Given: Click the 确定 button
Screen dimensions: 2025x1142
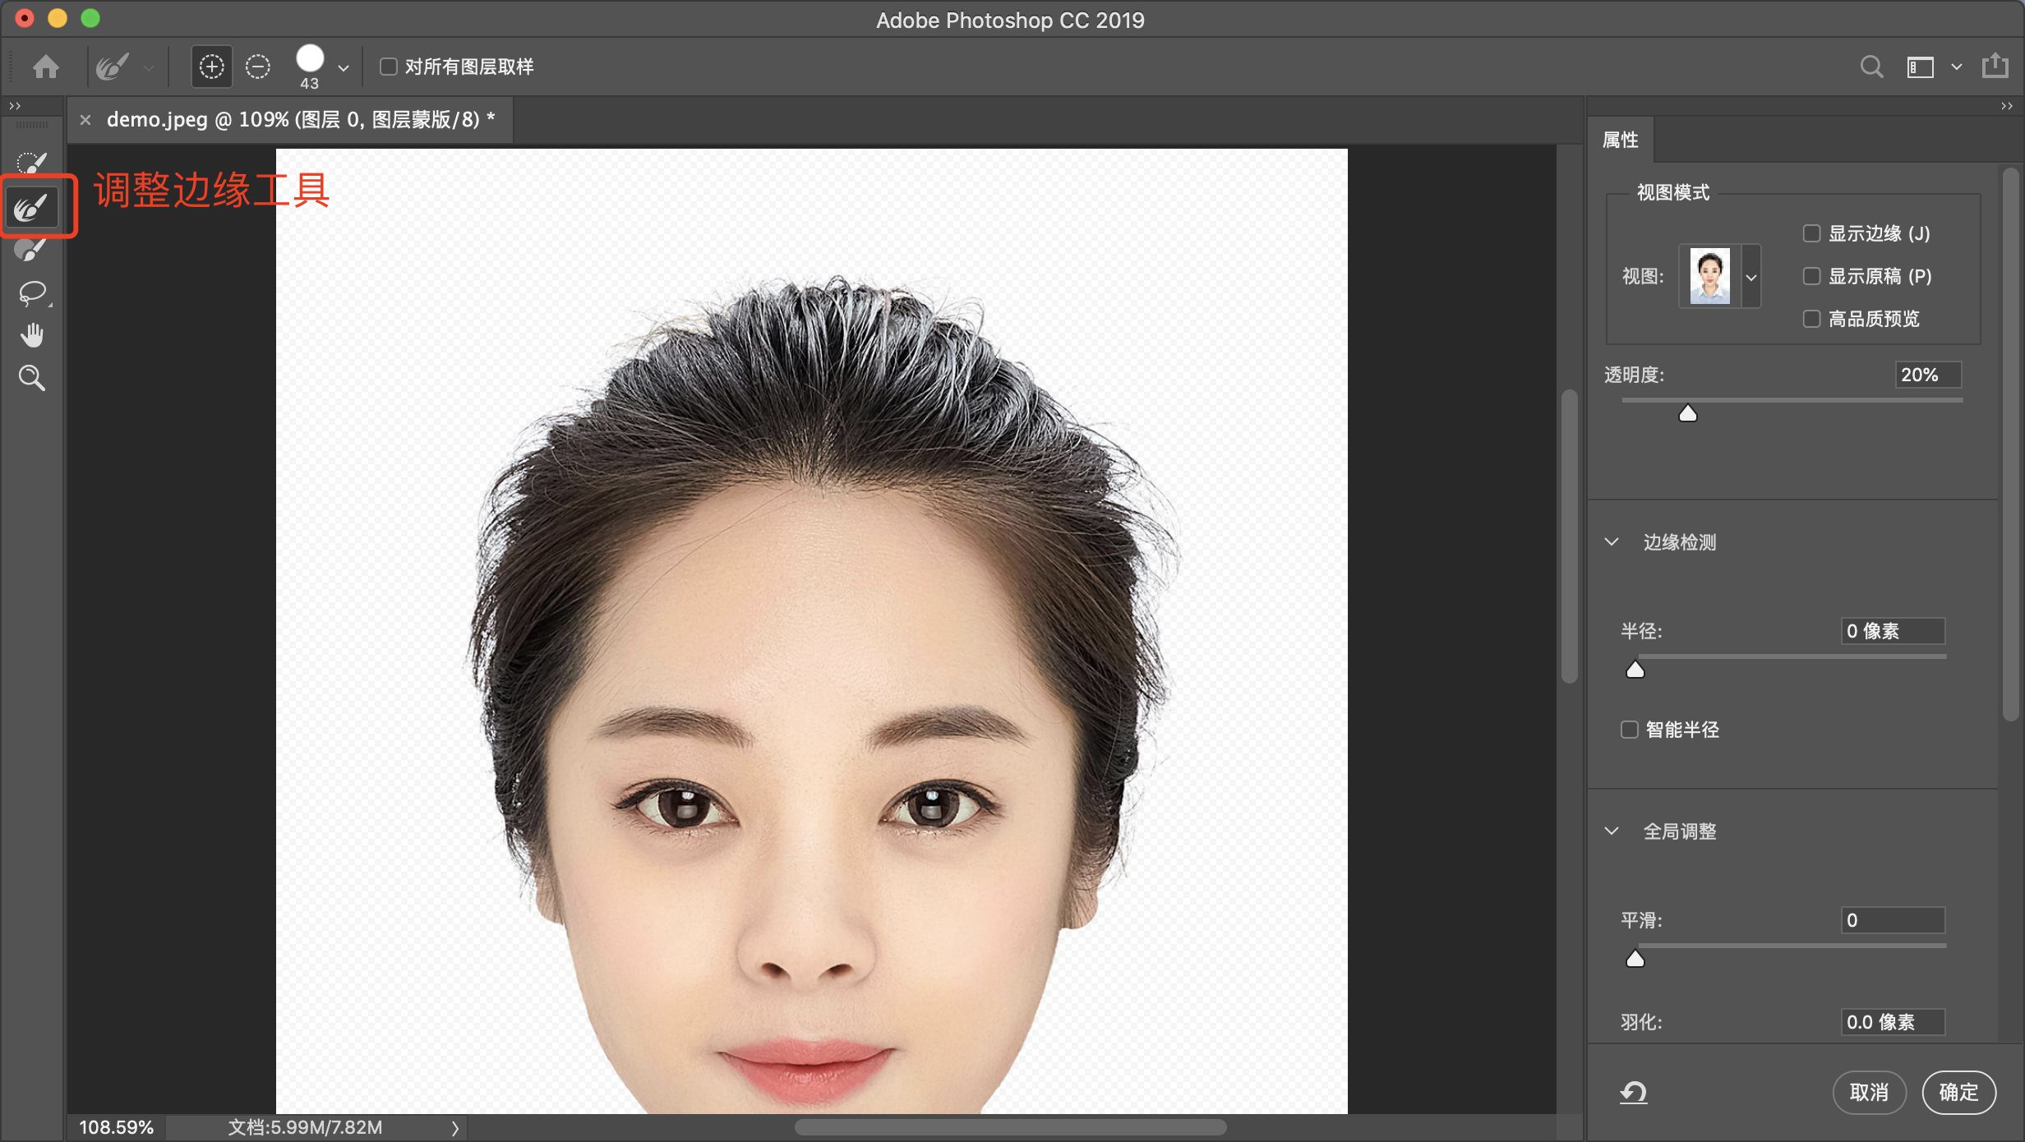Looking at the screenshot, I should click(1959, 1093).
